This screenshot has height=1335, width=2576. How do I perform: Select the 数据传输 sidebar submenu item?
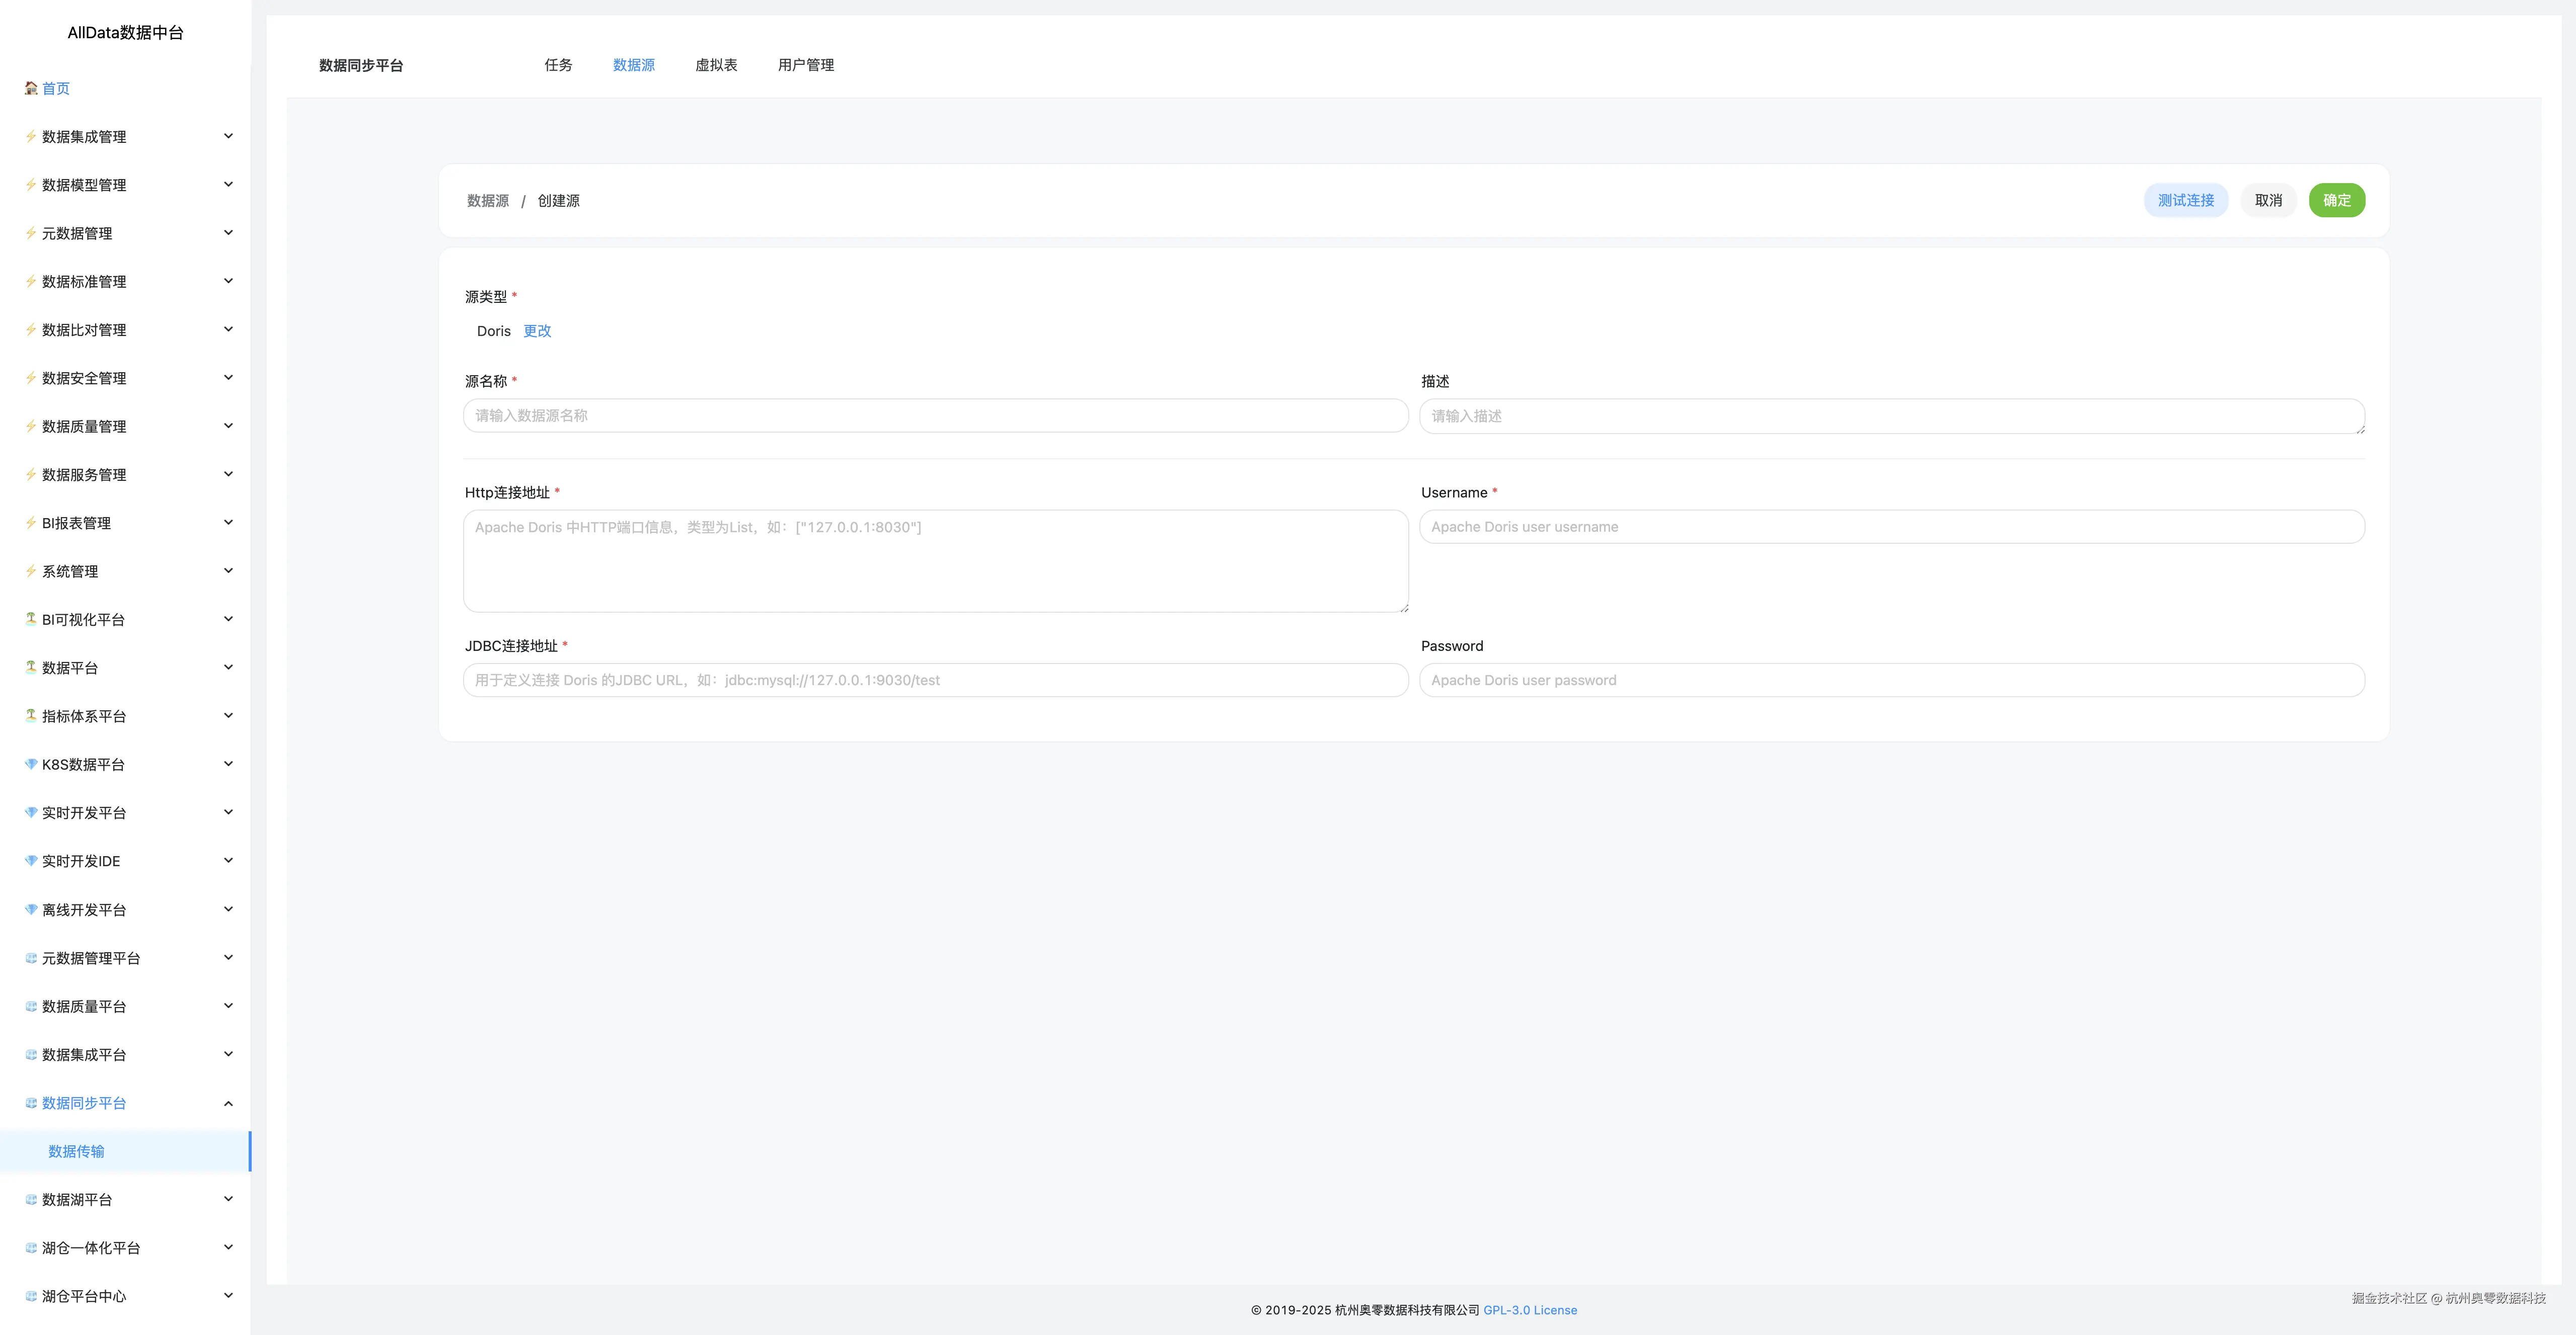tap(76, 1151)
